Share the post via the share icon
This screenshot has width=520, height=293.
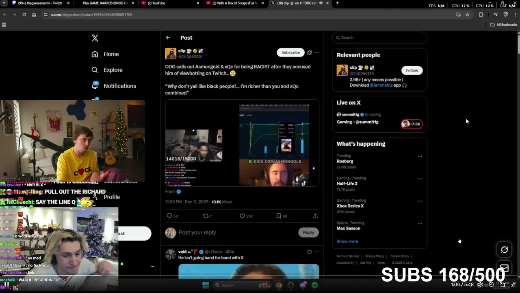point(315,216)
